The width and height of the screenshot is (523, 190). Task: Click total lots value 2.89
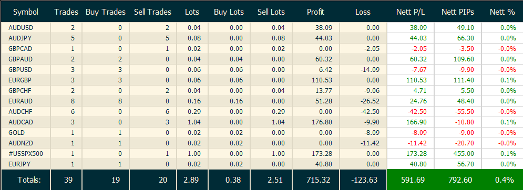[192, 180]
